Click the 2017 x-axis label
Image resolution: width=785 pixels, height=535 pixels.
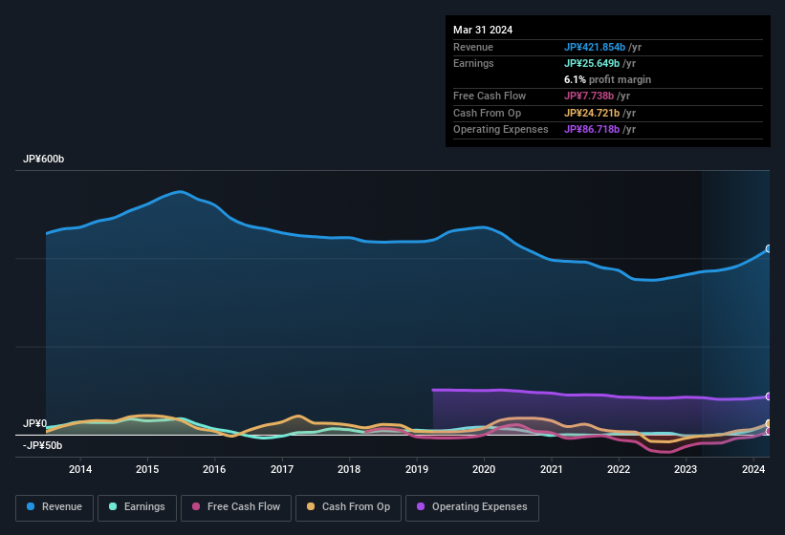[282, 469]
